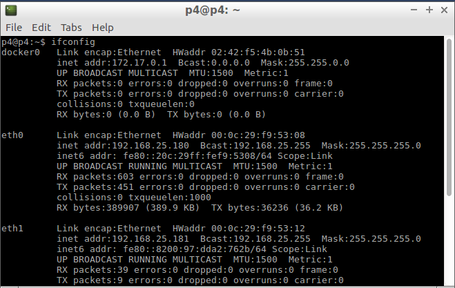This screenshot has height=288, width=455.
Task: Open the File menu
Action: tap(14, 28)
